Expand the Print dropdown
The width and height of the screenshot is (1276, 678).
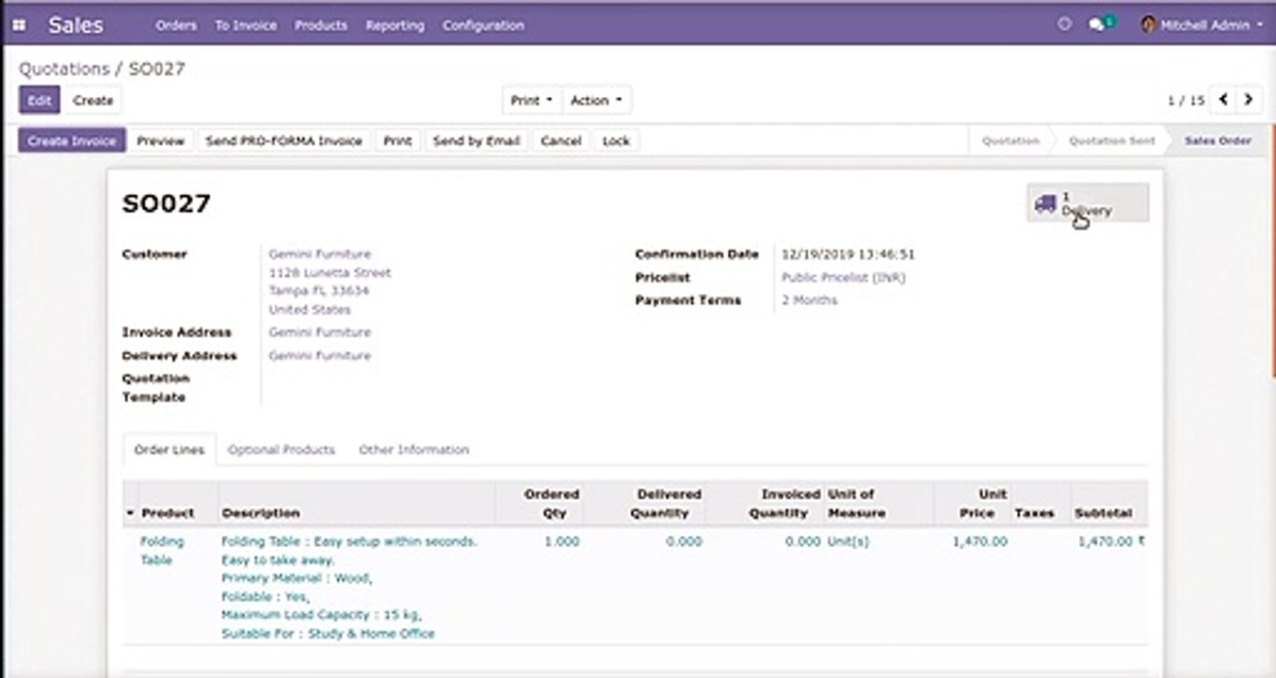[x=531, y=100]
